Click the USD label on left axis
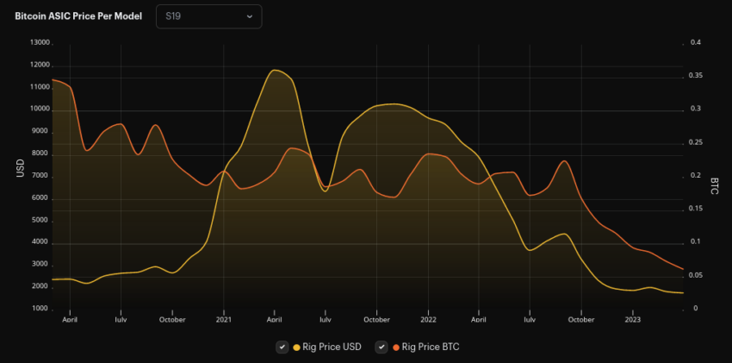This screenshot has height=363, width=732. click(x=20, y=169)
